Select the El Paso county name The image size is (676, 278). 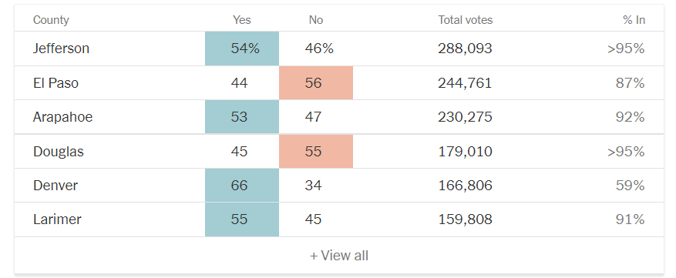click(55, 82)
